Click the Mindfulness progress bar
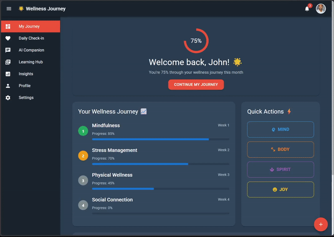334x237 pixels. (x=161, y=139)
